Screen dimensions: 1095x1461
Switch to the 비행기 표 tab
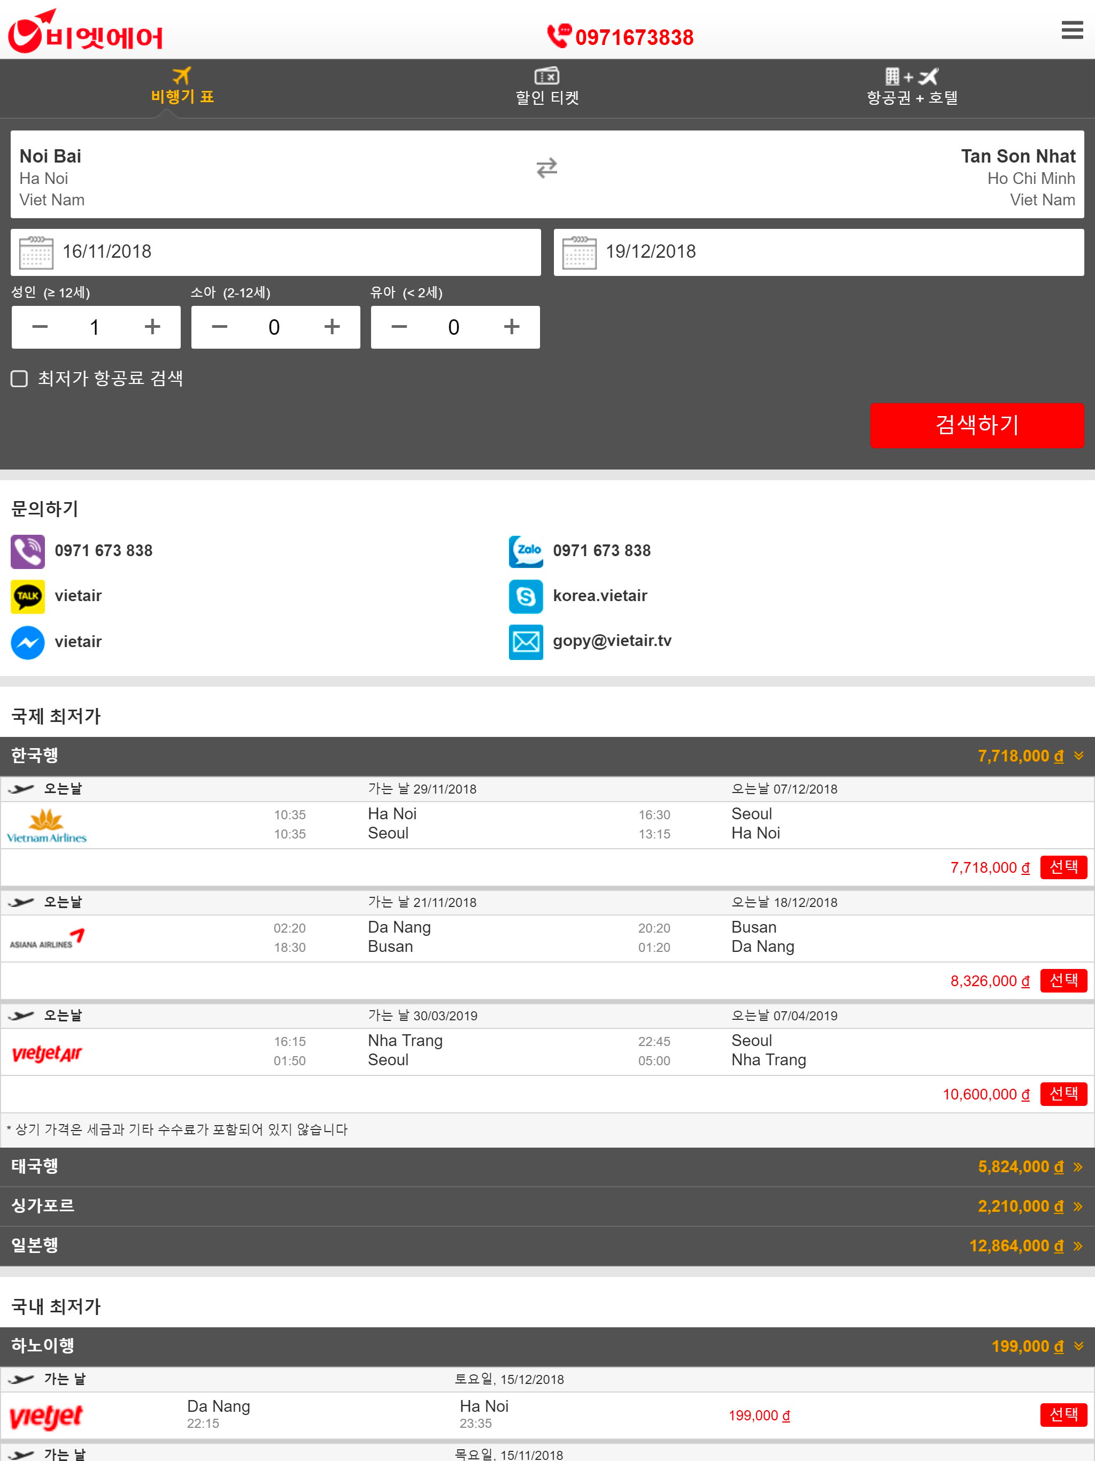tap(182, 87)
